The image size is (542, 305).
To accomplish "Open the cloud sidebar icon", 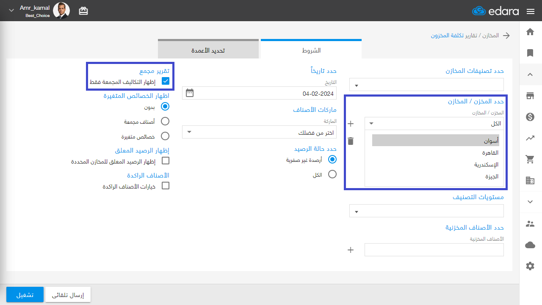I will tap(530, 245).
